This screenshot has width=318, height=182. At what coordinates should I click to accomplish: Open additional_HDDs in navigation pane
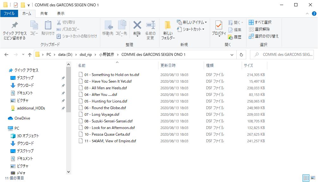[x=31, y=108]
